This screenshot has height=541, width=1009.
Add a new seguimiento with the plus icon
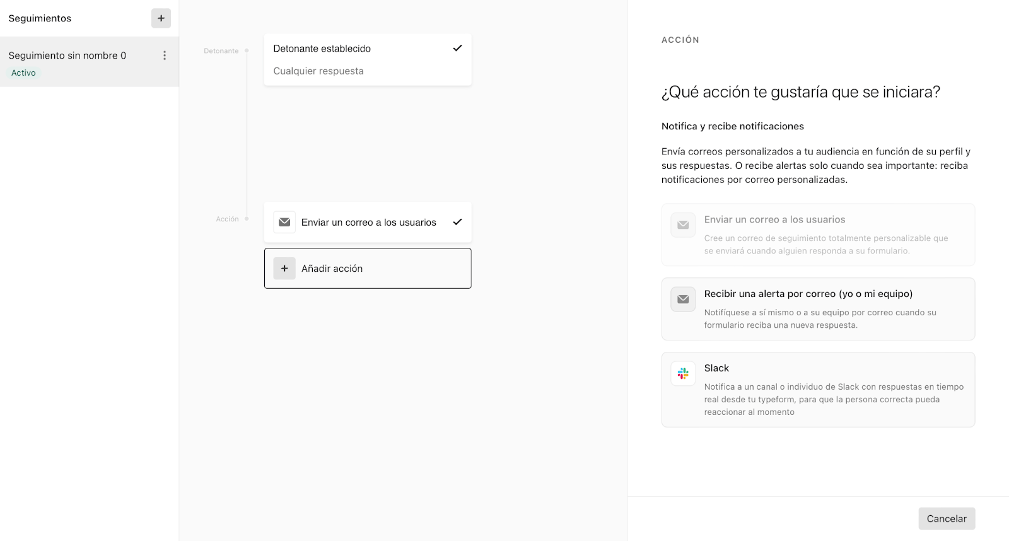(x=161, y=18)
